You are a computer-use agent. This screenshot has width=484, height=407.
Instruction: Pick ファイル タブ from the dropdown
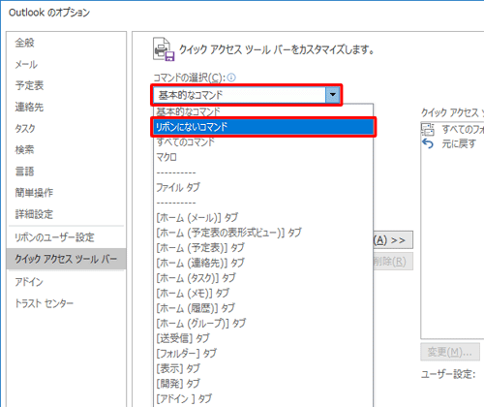263,187
